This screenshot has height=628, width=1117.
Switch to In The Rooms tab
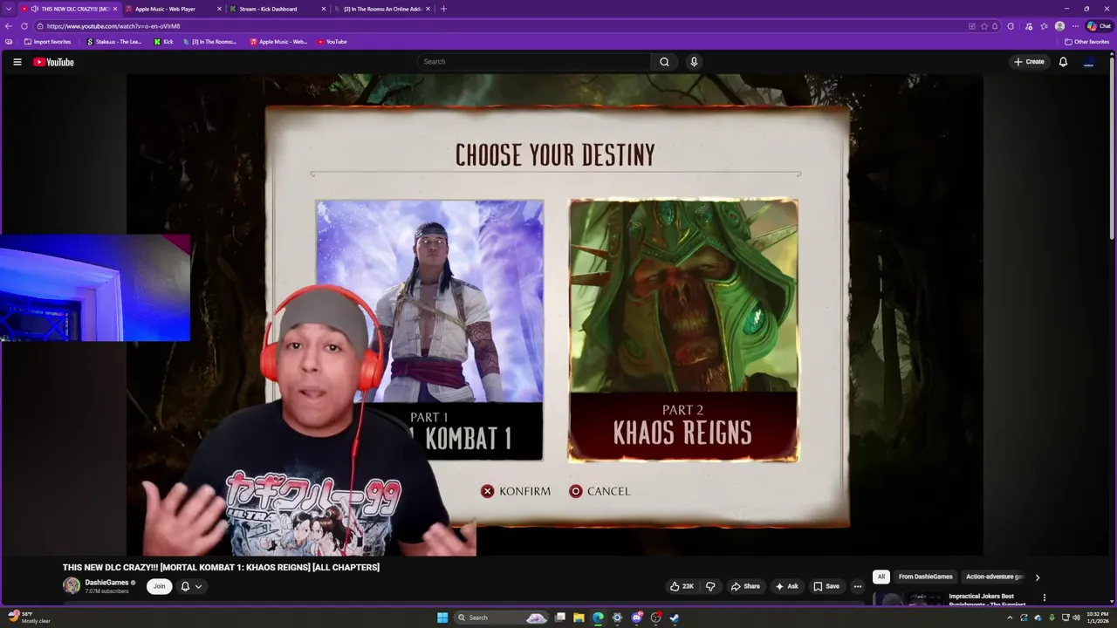tap(382, 9)
